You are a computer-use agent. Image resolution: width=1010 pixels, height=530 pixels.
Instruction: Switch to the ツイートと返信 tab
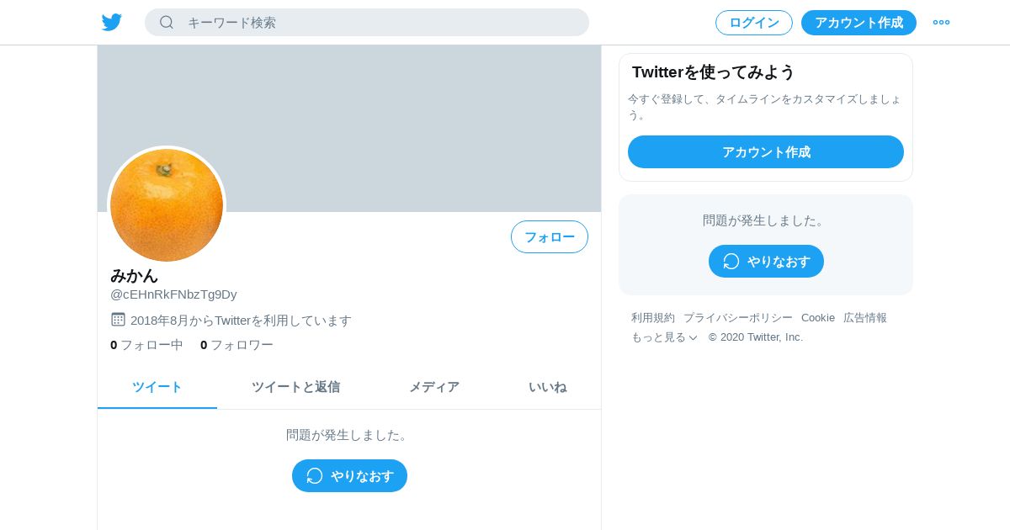295,387
